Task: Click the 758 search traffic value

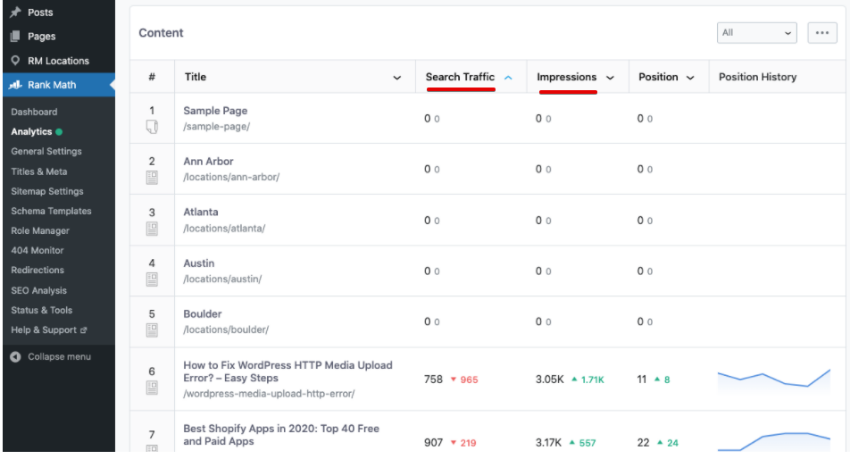Action: [x=433, y=380]
